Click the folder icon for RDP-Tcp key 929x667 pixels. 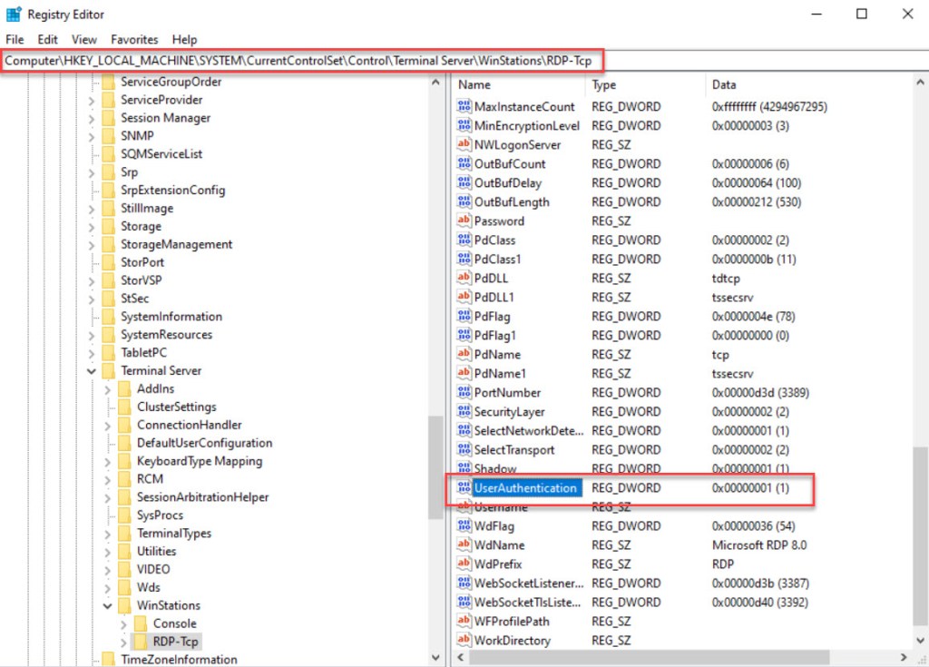[140, 642]
